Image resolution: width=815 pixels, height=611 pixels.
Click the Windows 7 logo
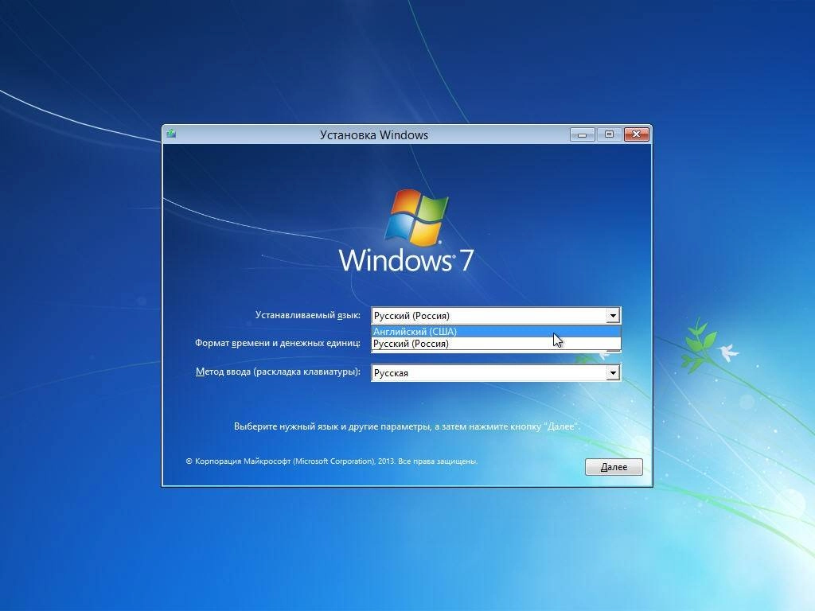tap(407, 231)
